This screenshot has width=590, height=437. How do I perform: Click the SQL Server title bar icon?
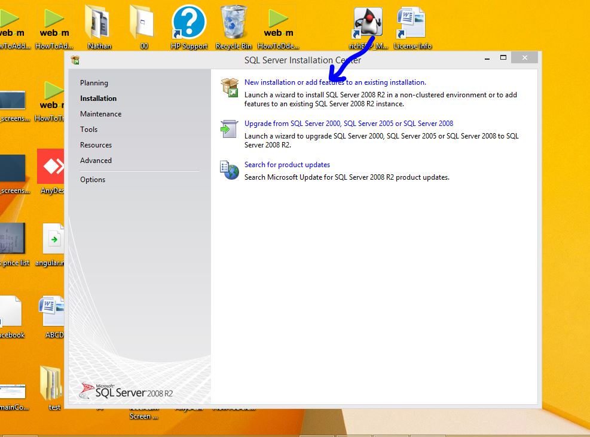click(x=75, y=60)
